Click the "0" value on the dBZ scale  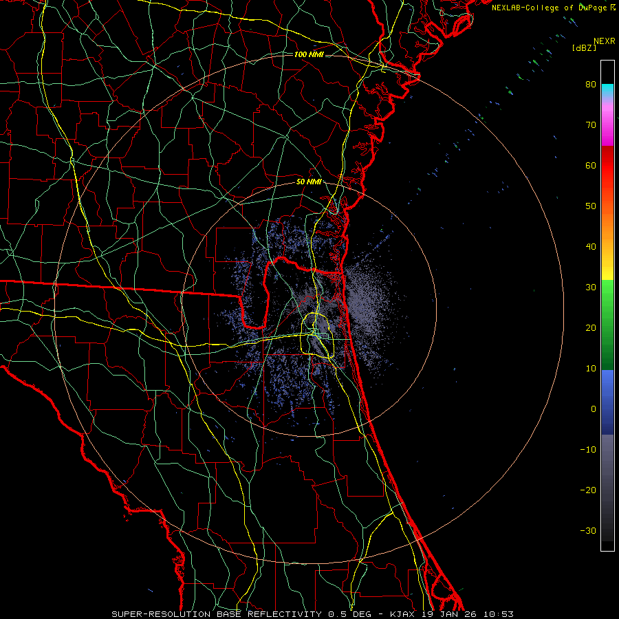594,409
